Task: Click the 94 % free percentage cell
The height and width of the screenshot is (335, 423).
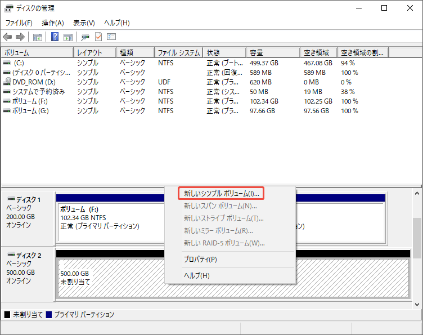Action: 348,63
